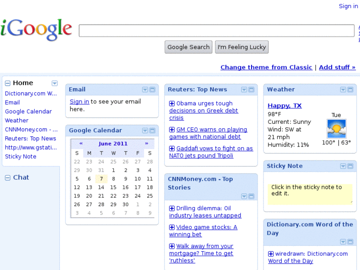Maximize the Email gadget

pos(153,90)
